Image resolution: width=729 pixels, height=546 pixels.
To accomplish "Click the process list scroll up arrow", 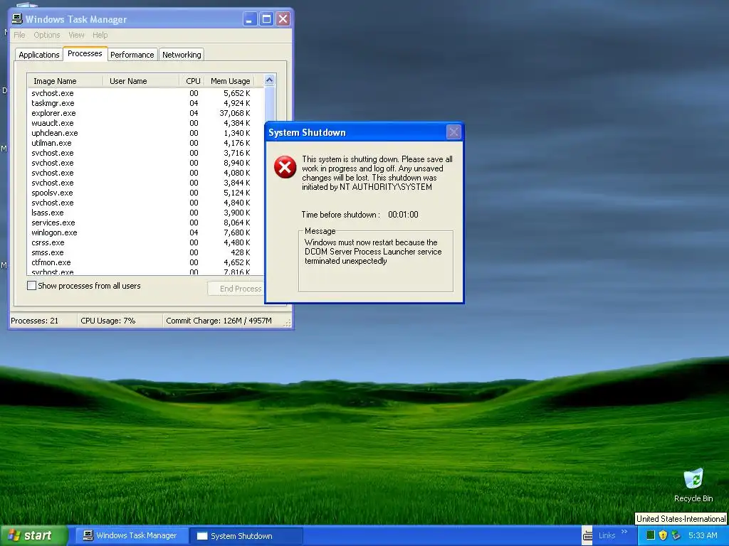I will click(x=269, y=80).
